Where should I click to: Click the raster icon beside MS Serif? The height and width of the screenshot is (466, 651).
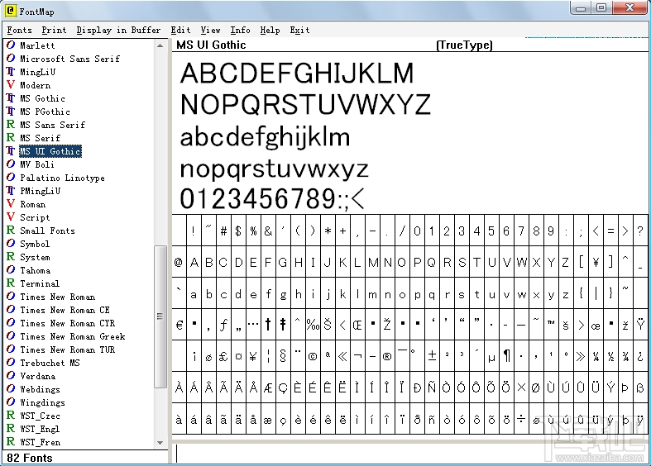[11, 138]
